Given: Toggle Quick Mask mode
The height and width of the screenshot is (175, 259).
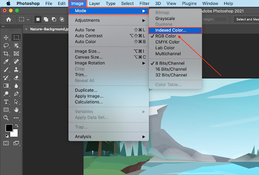Looking at the screenshot, I should pos(6,143).
